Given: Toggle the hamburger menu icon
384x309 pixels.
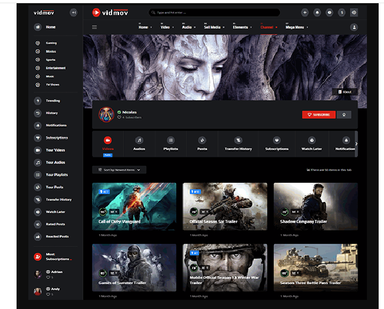Looking at the screenshot, I should pyautogui.click(x=95, y=27).
